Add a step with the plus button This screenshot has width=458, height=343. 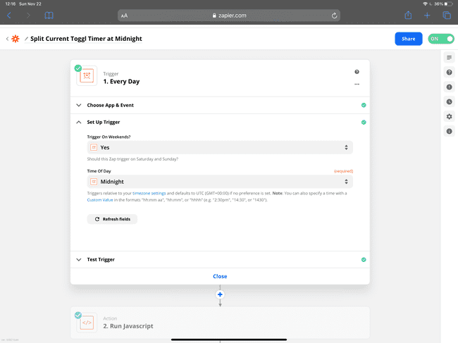pyautogui.click(x=220, y=294)
